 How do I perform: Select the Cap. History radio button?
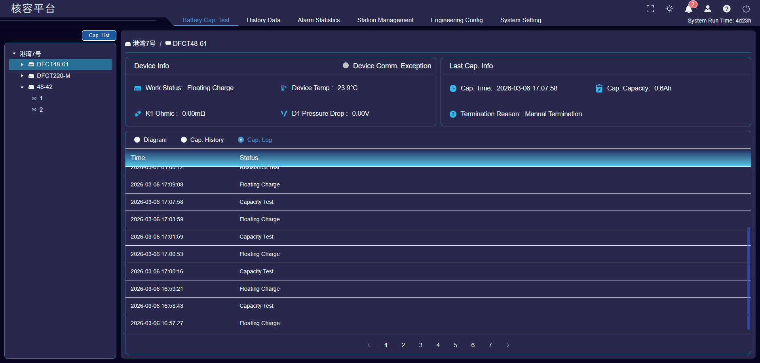pos(184,140)
